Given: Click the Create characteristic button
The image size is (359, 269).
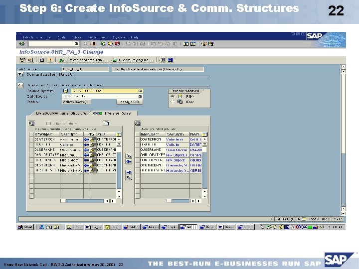Looking at the screenshot, I should click(83, 60).
